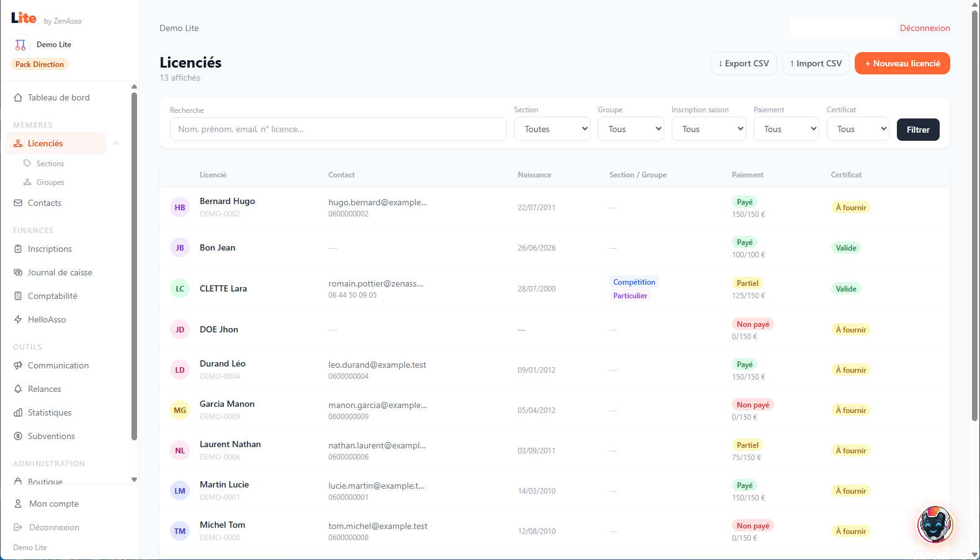This screenshot has height=560, width=980.
Task: Click the Export CSV button
Action: pyautogui.click(x=744, y=63)
